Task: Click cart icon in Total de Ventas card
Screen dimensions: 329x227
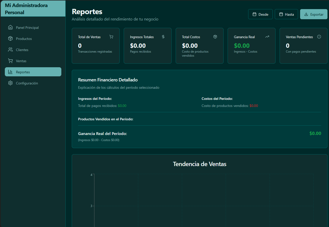Action: [111, 37]
